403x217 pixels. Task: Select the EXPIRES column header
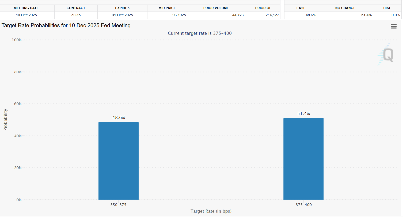point(122,8)
